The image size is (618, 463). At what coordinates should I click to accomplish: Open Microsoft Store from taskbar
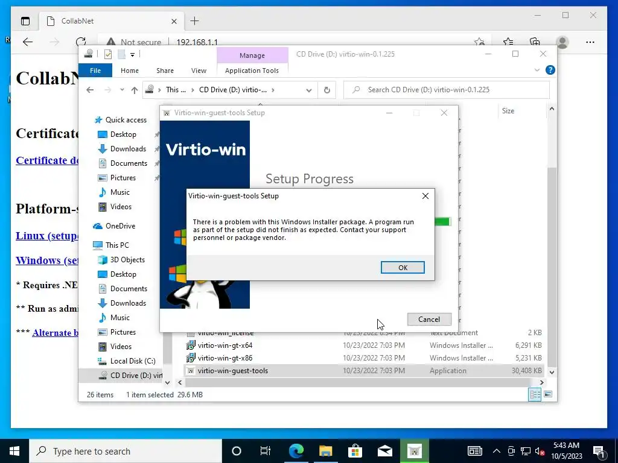click(355, 451)
